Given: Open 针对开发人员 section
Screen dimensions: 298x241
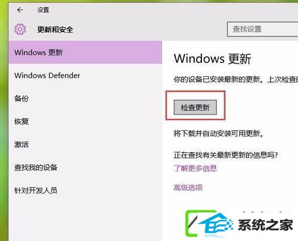Looking at the screenshot, I should point(85,190).
